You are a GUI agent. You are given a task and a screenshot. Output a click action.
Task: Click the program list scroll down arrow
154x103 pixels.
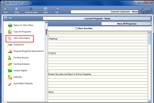pyautogui.click(x=149, y=101)
